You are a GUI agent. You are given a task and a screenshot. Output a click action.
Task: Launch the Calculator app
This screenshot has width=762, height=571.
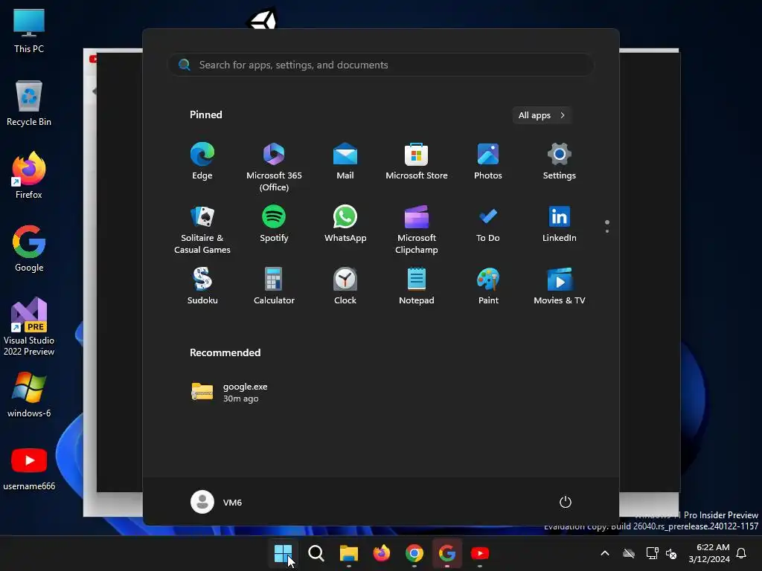point(274,286)
